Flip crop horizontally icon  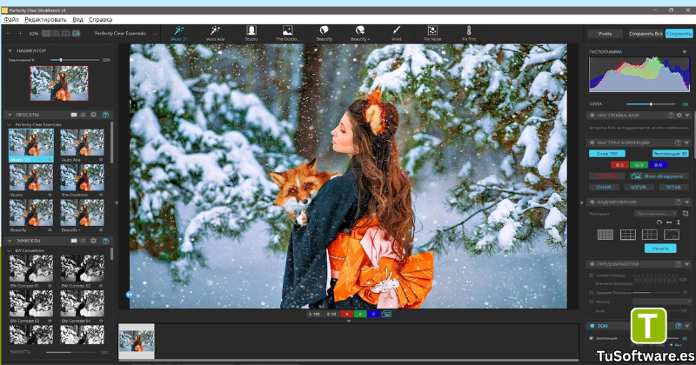pos(669,222)
